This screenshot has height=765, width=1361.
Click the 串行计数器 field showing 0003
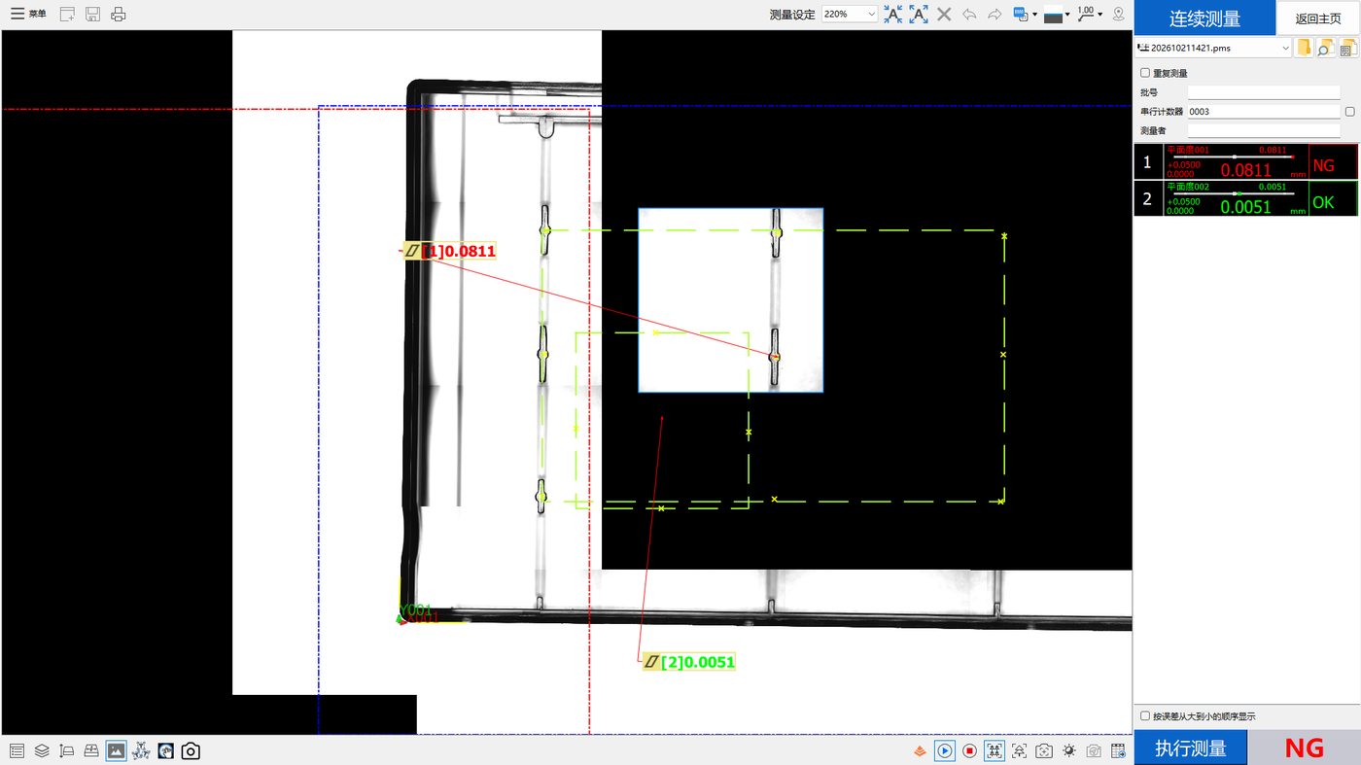click(1264, 112)
